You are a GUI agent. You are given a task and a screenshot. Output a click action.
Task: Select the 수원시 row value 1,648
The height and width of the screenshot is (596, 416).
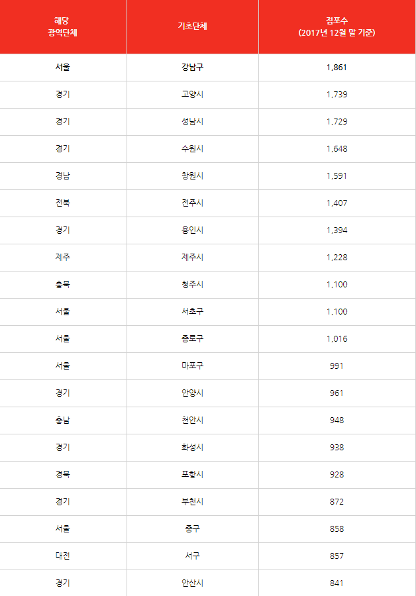(337, 148)
